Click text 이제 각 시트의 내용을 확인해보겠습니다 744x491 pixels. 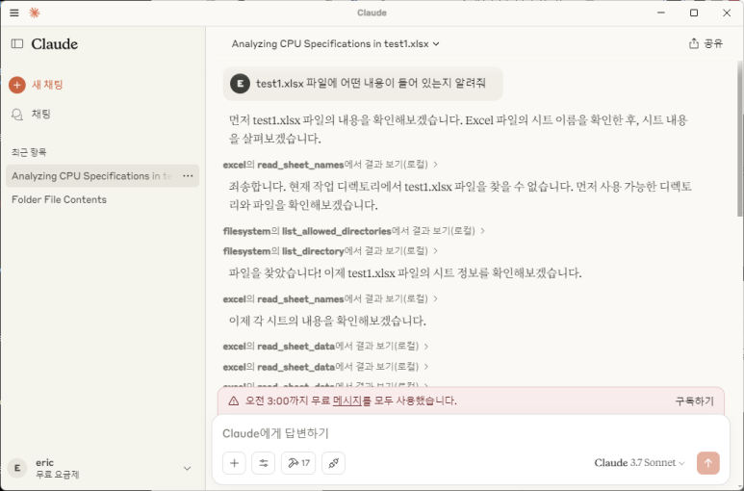click(x=327, y=322)
